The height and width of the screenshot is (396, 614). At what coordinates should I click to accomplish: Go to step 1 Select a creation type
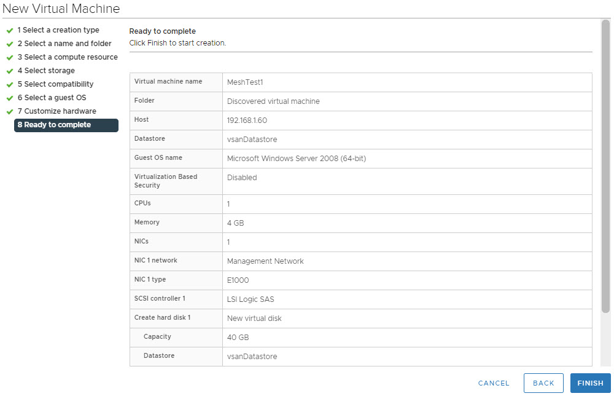(58, 30)
